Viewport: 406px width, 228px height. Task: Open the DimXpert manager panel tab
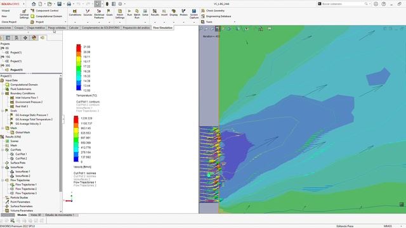25,38
